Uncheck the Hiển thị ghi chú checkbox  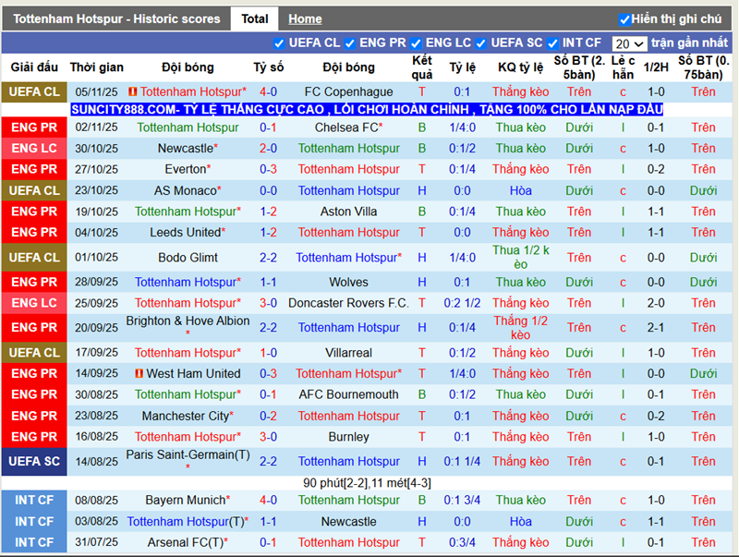click(x=624, y=19)
